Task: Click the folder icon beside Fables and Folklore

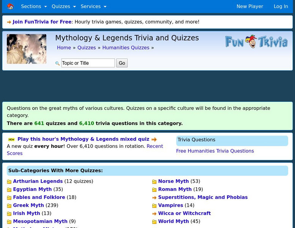Action: [x=9, y=198]
